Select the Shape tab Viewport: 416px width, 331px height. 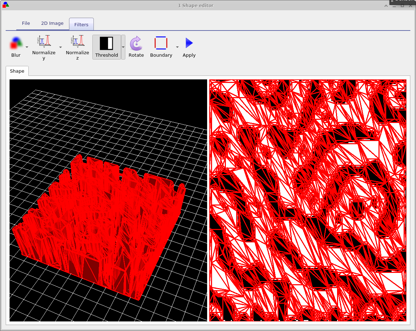[17, 71]
